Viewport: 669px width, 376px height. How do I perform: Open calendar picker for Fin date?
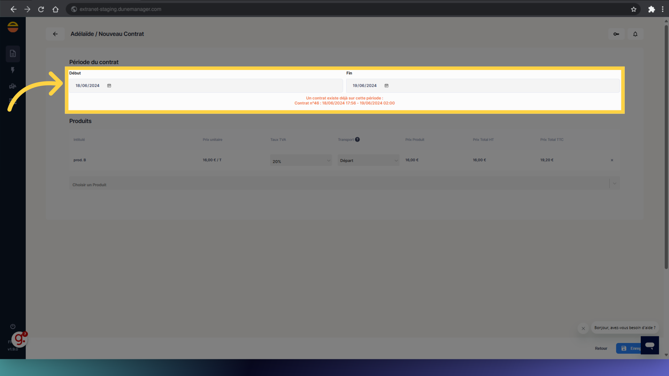(386, 86)
